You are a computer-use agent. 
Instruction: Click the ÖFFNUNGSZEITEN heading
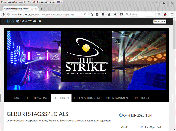point(137,115)
